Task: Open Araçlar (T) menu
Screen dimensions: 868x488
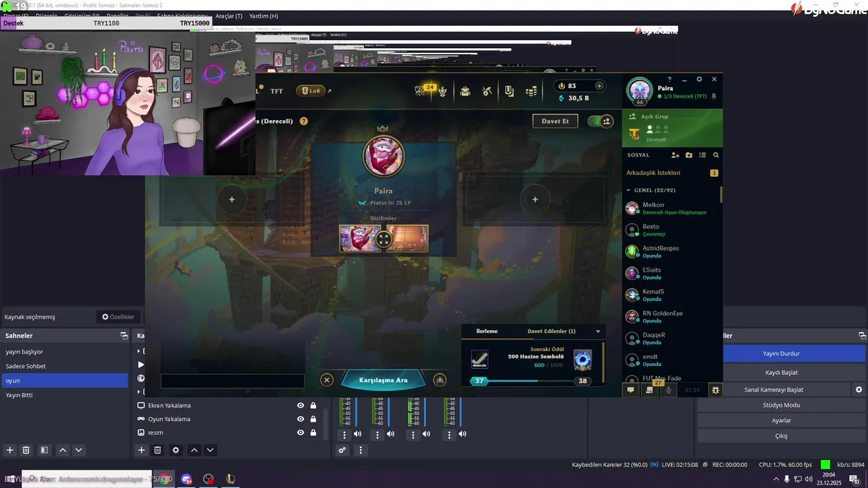Action: [x=229, y=16]
